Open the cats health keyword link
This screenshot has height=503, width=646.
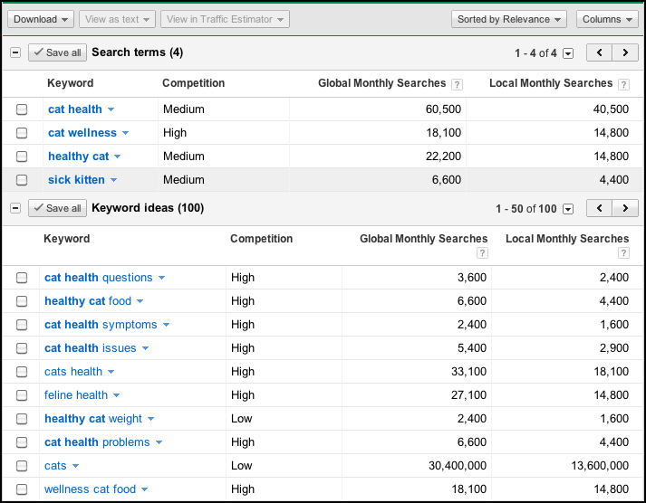point(73,372)
